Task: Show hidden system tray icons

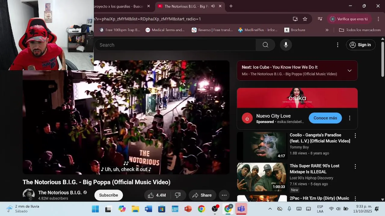Action: click(270, 209)
